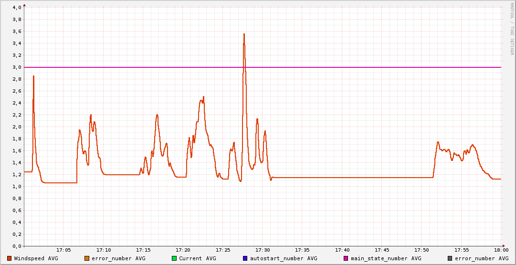
Task: Click the highest windspeed peak above 3,4
Action: pos(244,34)
